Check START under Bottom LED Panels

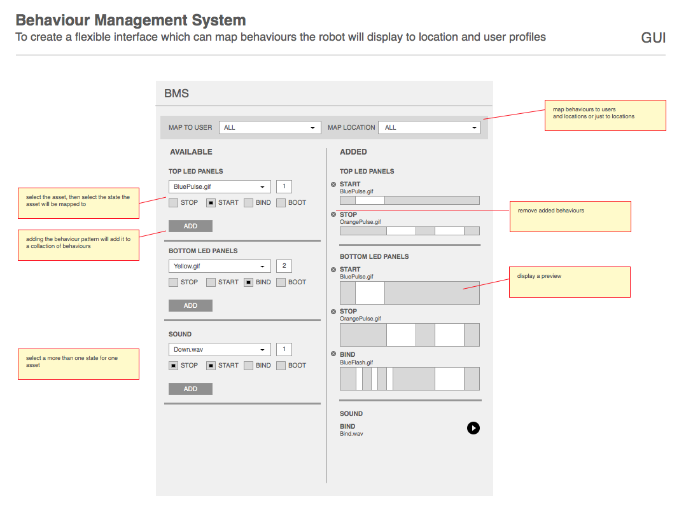click(211, 282)
